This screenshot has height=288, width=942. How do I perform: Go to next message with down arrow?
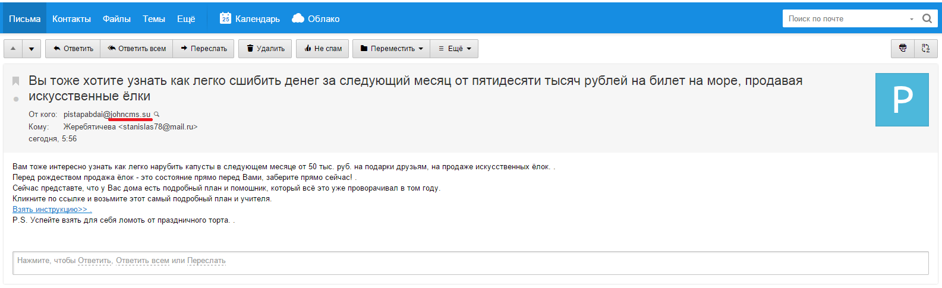pos(31,49)
